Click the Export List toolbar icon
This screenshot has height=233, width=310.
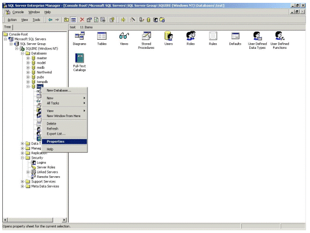103,20
